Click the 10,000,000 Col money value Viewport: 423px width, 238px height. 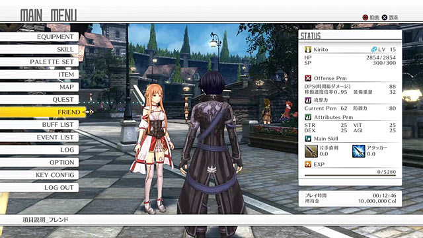point(377,201)
